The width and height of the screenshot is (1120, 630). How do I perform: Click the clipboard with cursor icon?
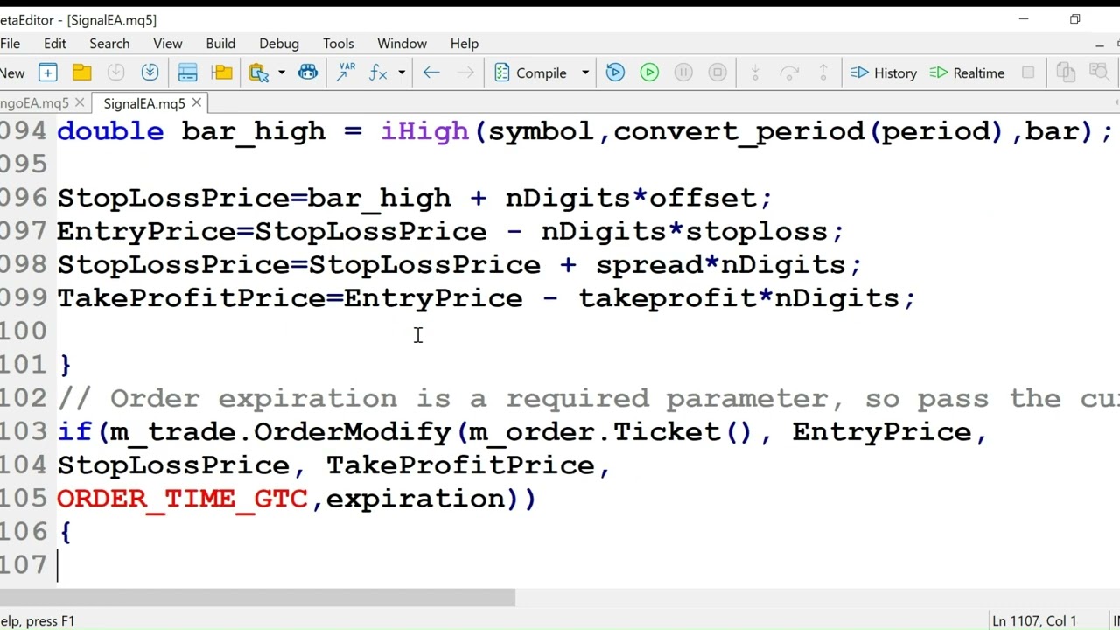[259, 73]
